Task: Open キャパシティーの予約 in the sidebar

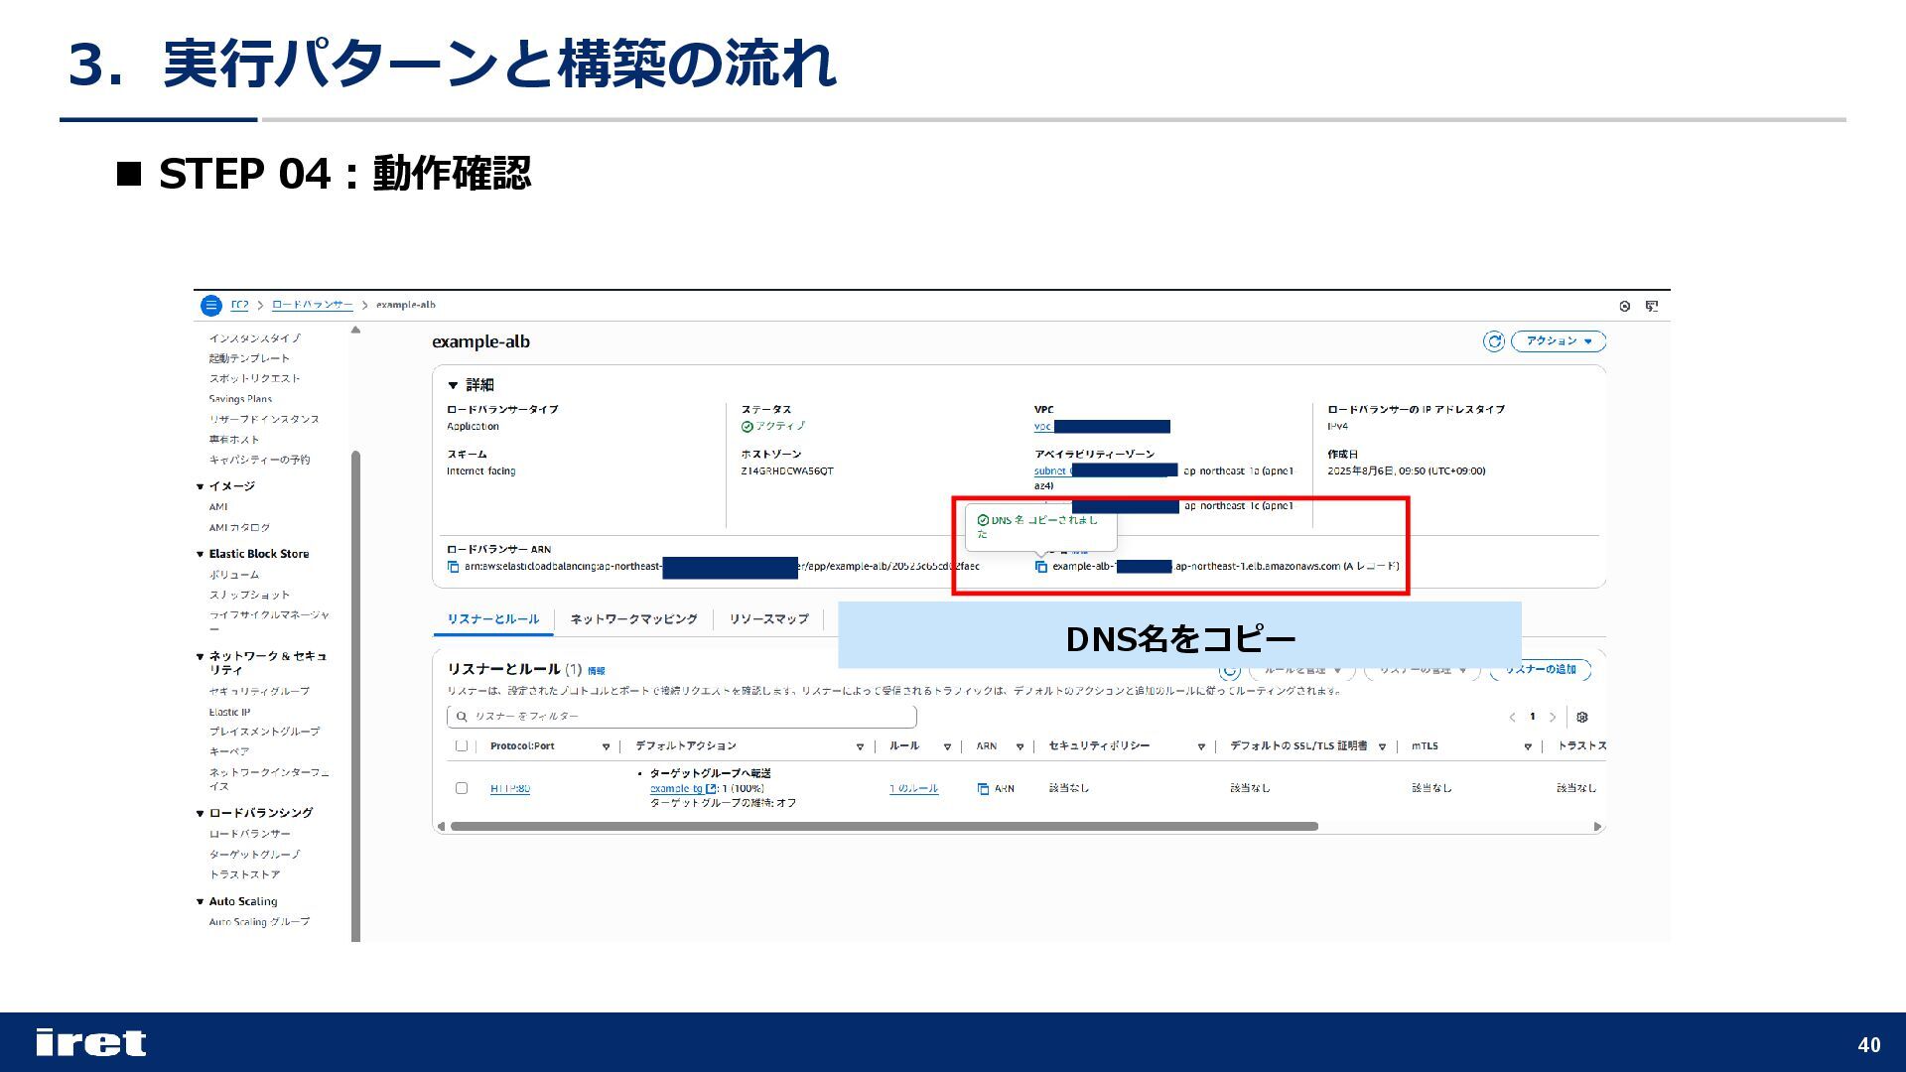Action: click(259, 460)
